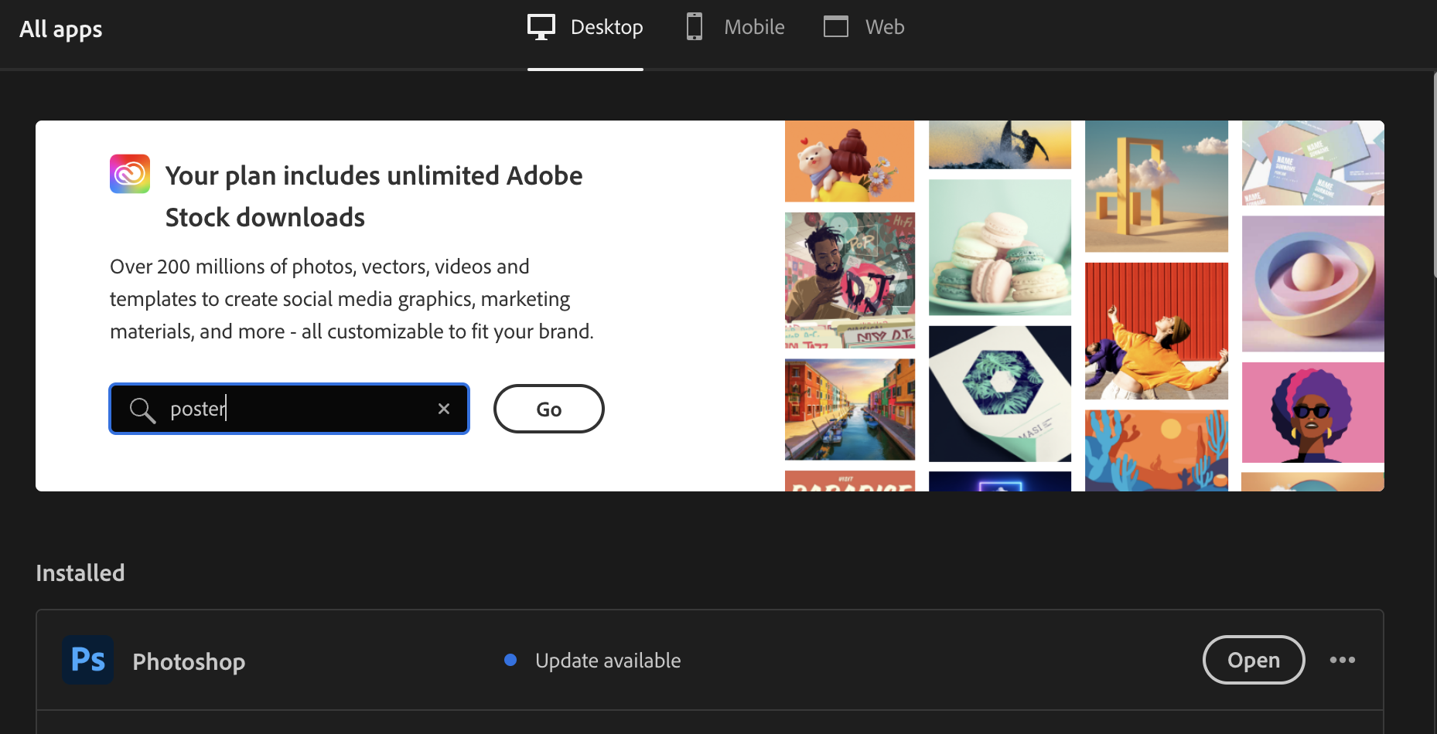The height and width of the screenshot is (734, 1437).
Task: Clear the search using the x icon
Action: click(443, 409)
